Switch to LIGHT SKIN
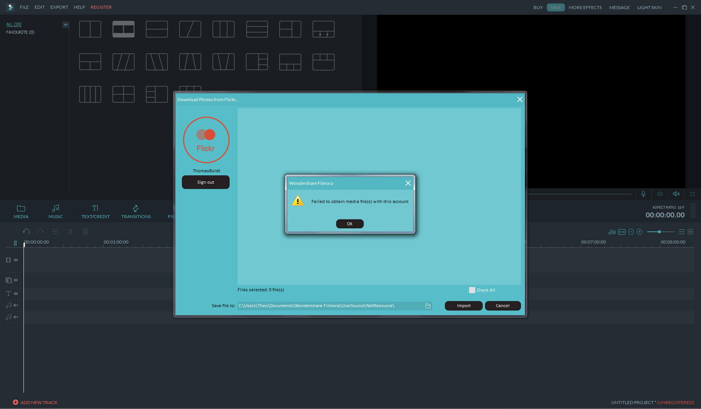Viewport: 701px width, 409px height. click(649, 8)
